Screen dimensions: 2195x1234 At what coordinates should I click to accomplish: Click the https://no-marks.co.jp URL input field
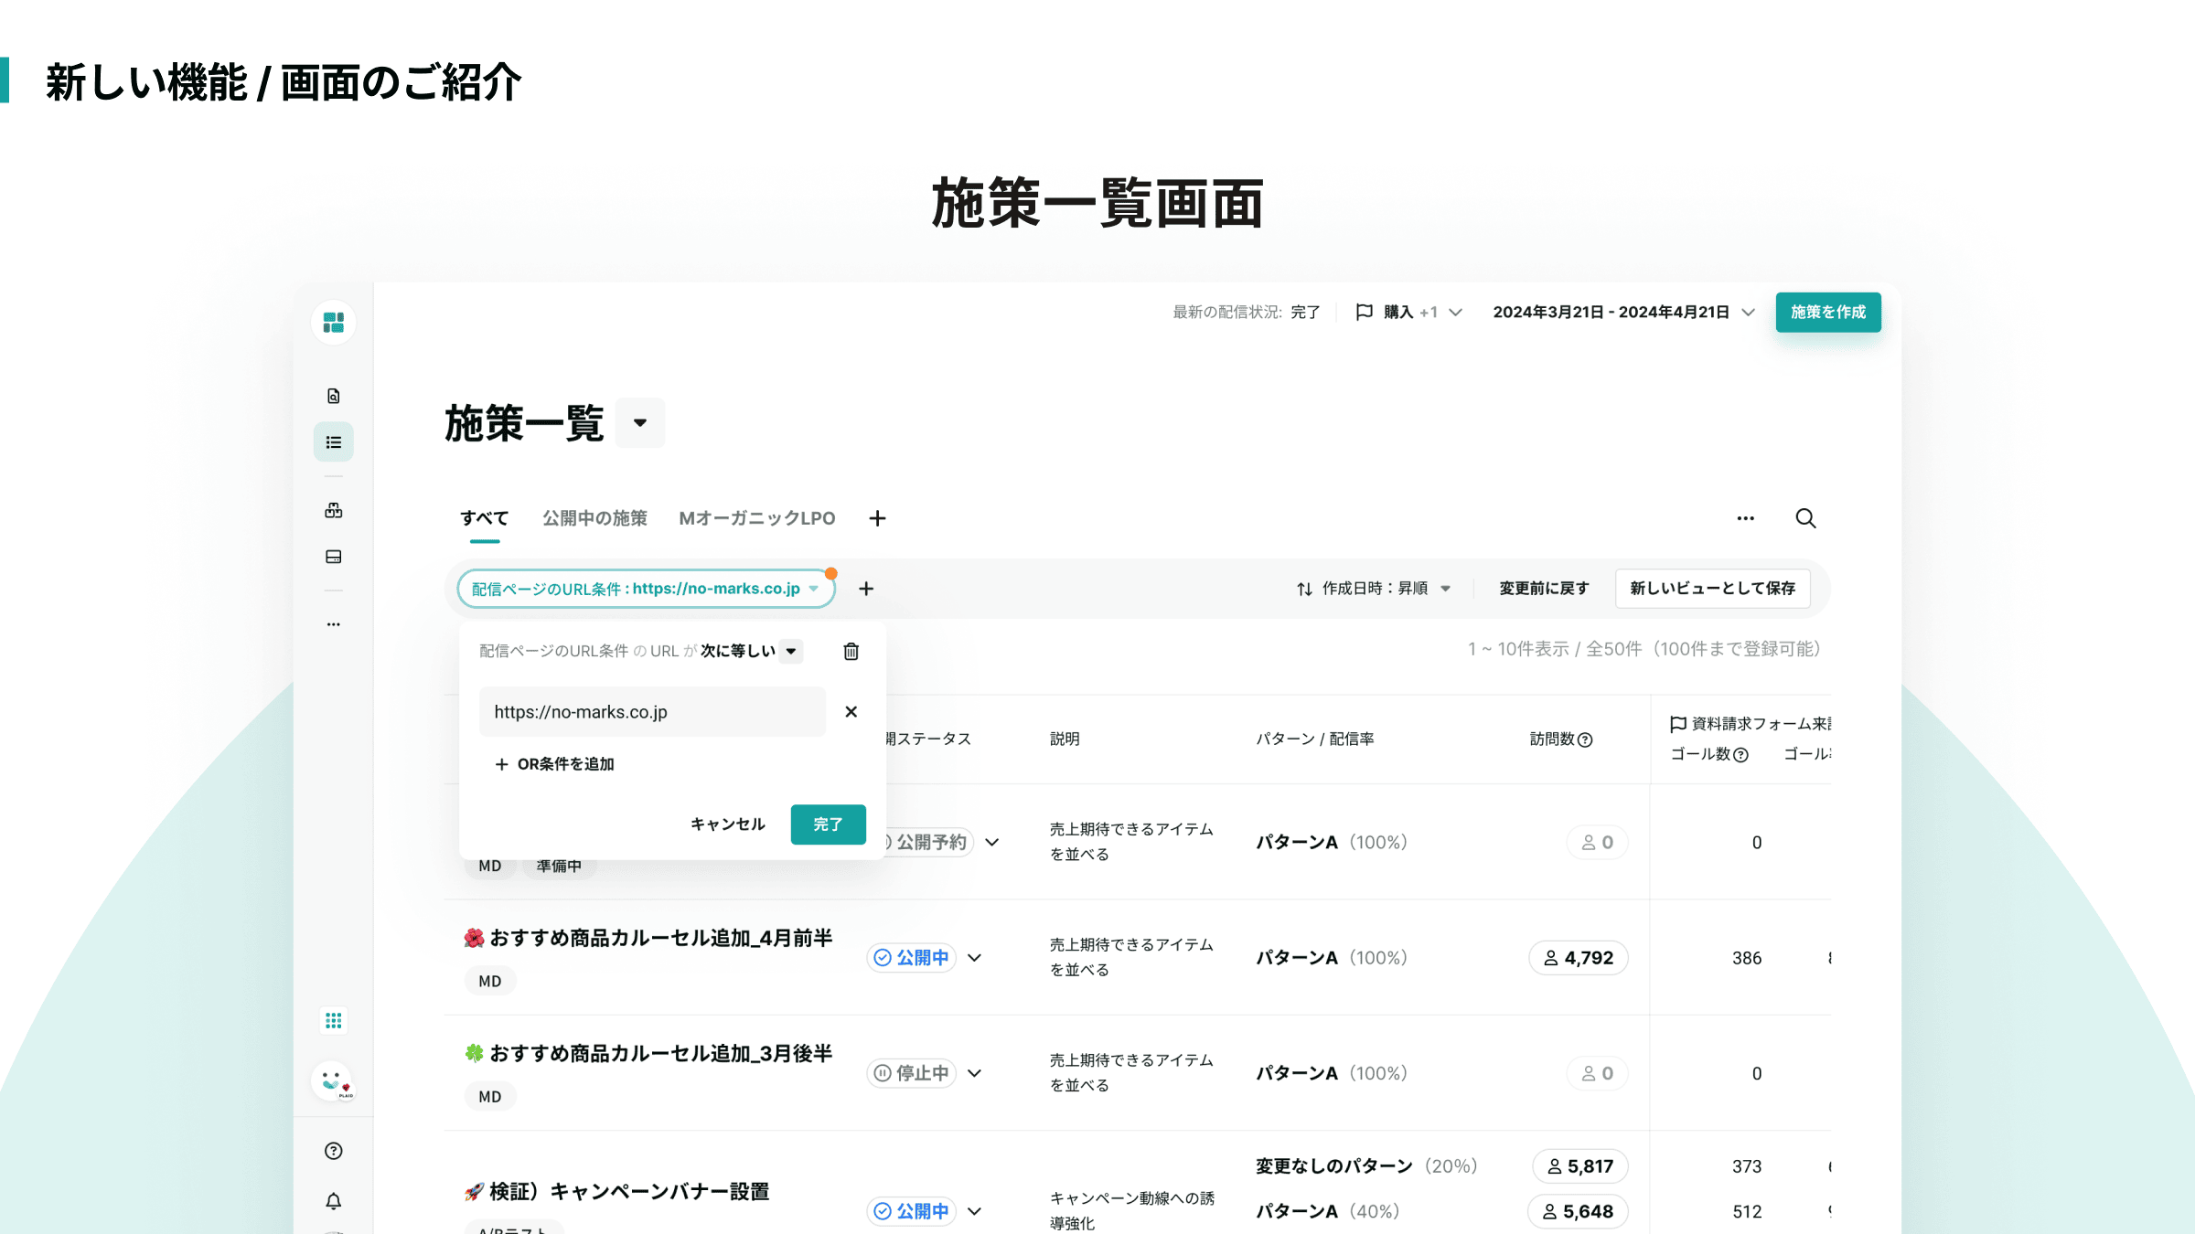click(x=651, y=711)
